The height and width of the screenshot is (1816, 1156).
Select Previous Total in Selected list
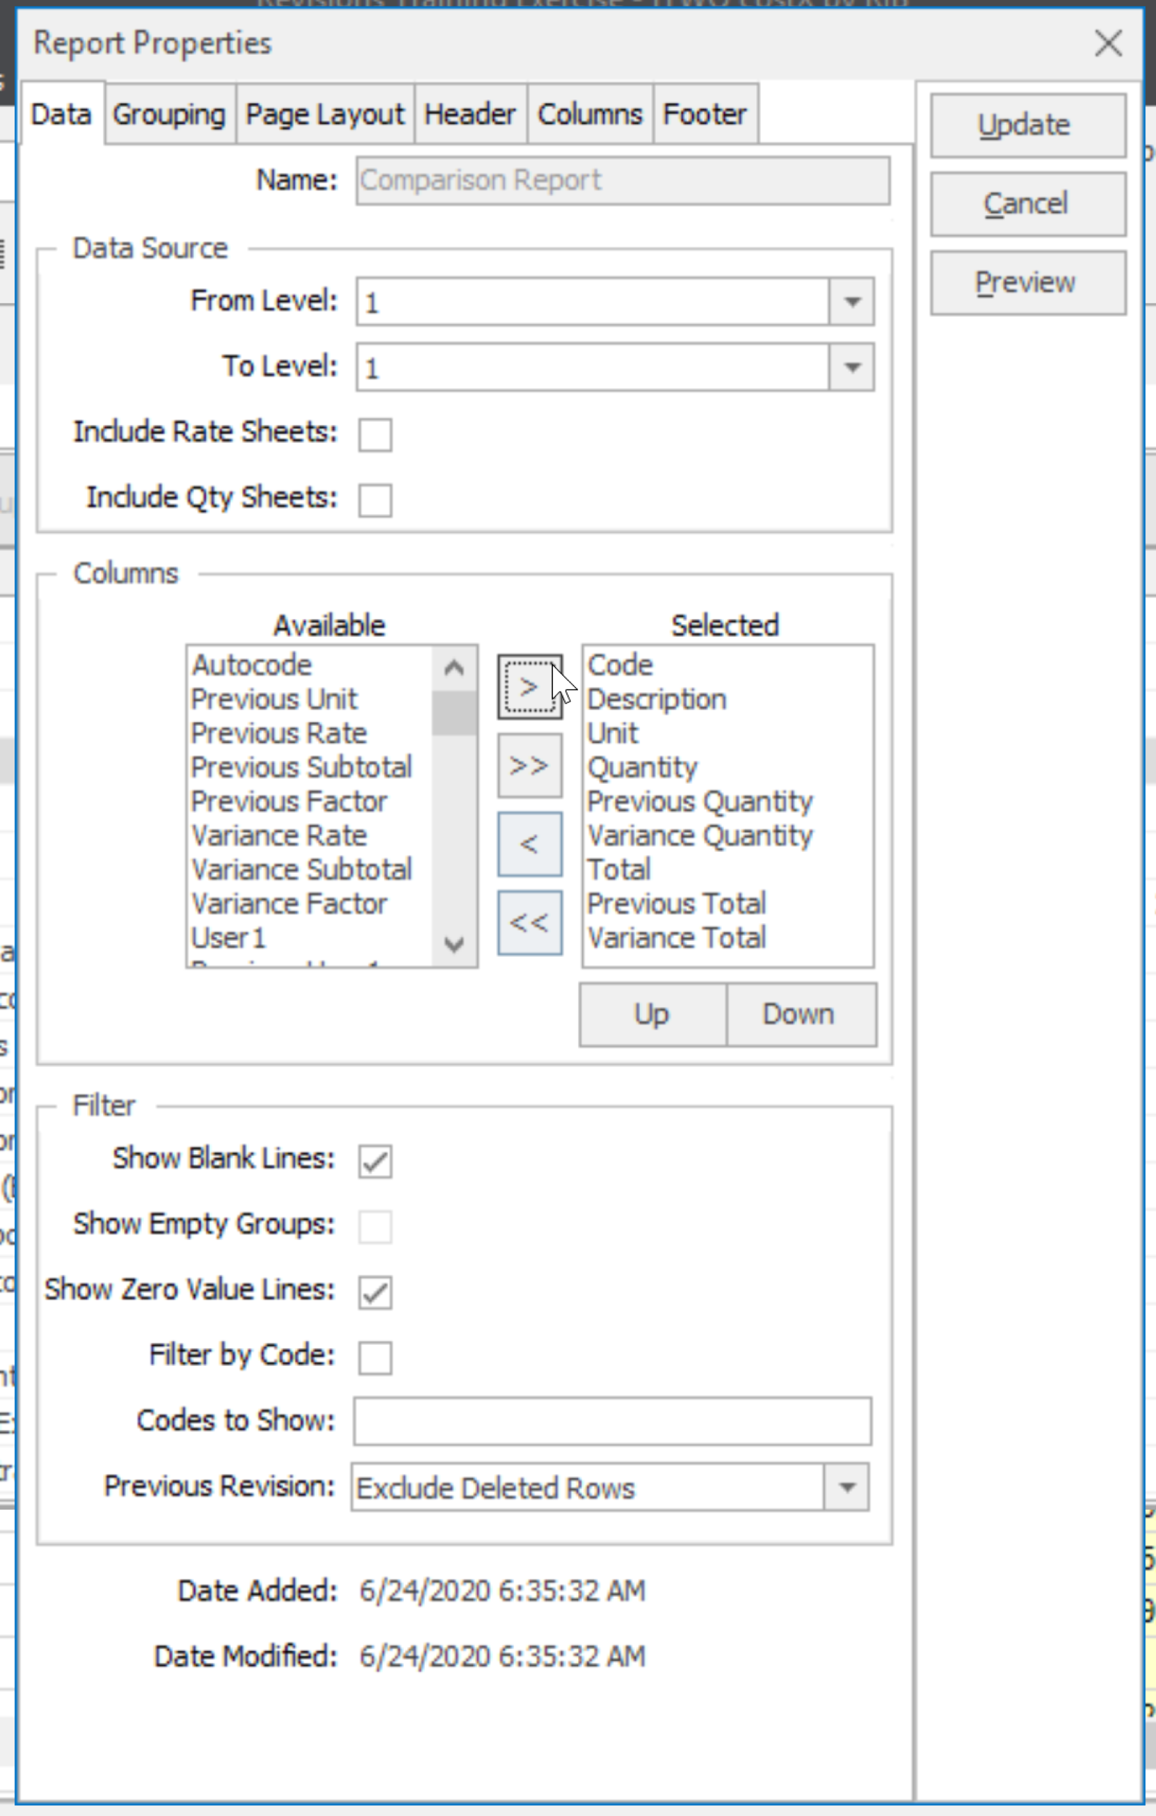pos(676,903)
